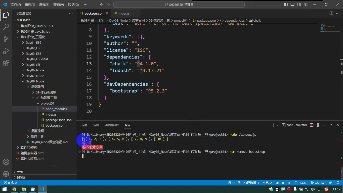Open the Search view in activity bar
The image size is (343, 193).
(x=6, y=27)
